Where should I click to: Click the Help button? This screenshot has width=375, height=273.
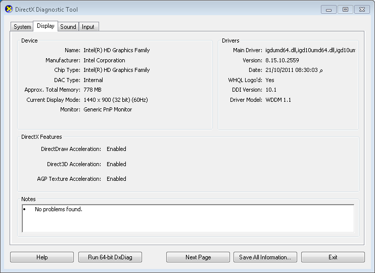pyautogui.click(x=42, y=257)
